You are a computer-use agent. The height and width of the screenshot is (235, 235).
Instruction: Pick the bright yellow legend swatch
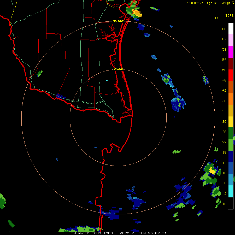pos(231,121)
